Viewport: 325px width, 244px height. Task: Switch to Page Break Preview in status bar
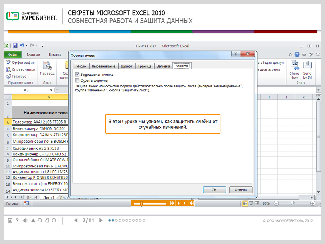[x=257, y=203]
